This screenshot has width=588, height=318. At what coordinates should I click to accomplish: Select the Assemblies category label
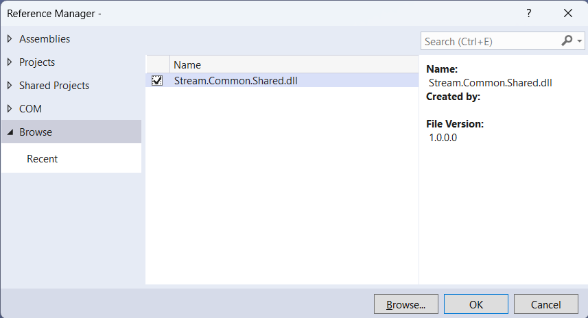pos(45,39)
